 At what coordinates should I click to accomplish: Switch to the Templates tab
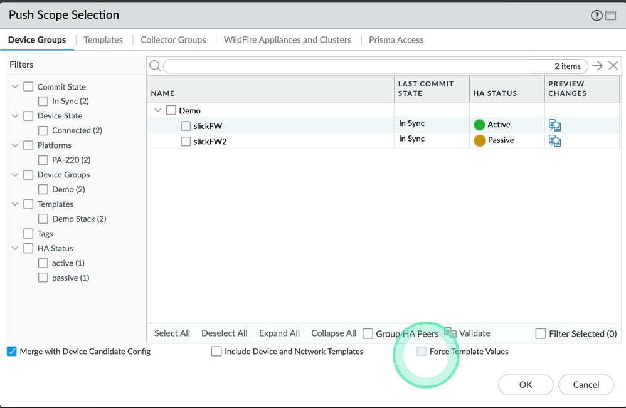pyautogui.click(x=103, y=39)
